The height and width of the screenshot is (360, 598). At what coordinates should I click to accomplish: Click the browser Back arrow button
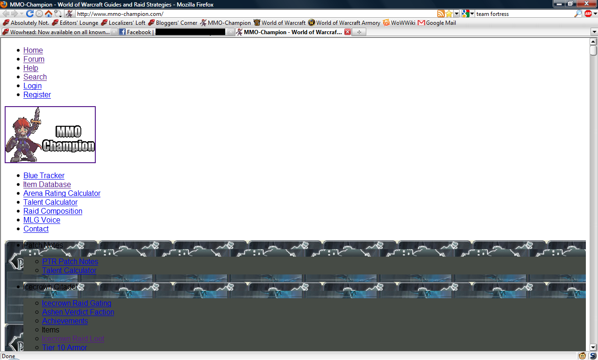point(6,14)
